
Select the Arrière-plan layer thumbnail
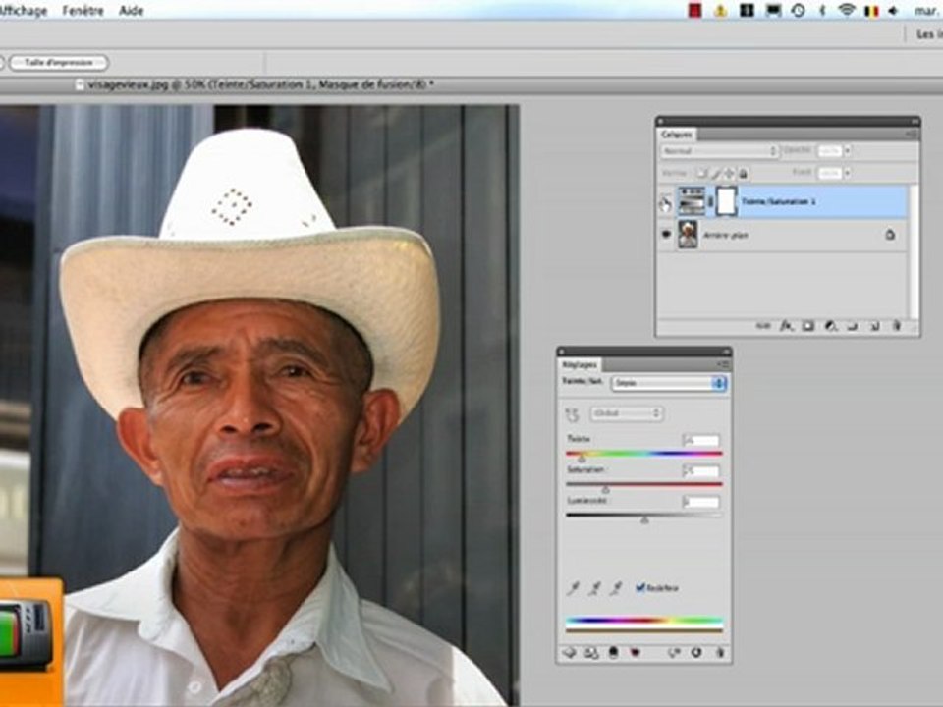[x=688, y=235]
